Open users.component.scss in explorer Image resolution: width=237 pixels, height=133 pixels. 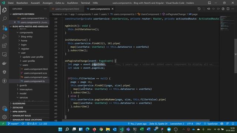pyautogui.click(x=36, y=73)
